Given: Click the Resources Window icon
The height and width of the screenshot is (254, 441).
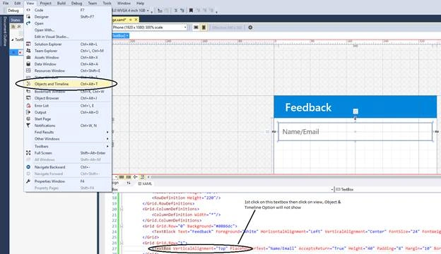Looking at the screenshot, I should (28, 71).
